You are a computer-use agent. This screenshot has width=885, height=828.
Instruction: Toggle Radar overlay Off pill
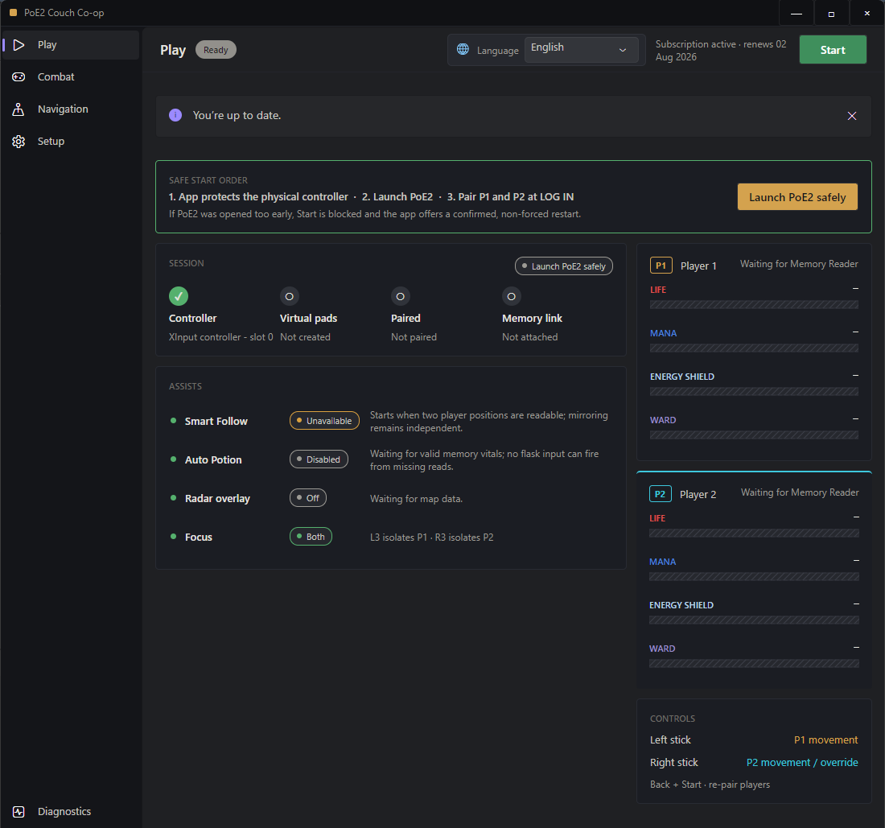tap(308, 498)
